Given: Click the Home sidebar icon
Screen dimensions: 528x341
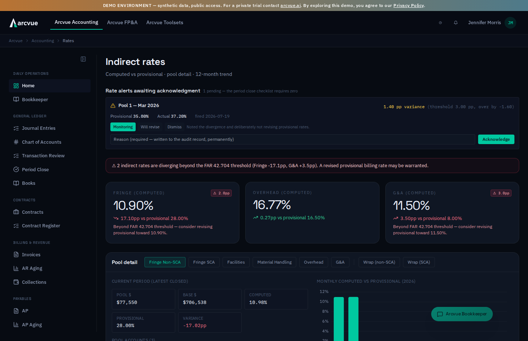Looking at the screenshot, I should click(x=16, y=86).
